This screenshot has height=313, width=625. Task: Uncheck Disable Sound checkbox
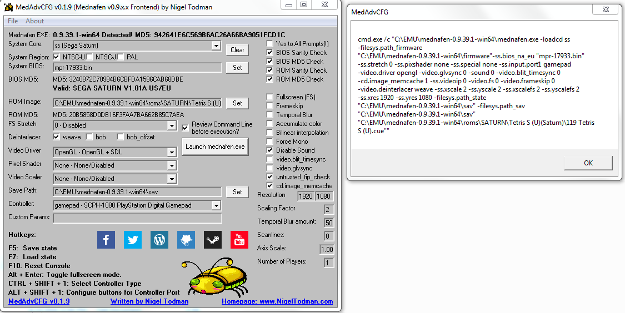tap(270, 150)
